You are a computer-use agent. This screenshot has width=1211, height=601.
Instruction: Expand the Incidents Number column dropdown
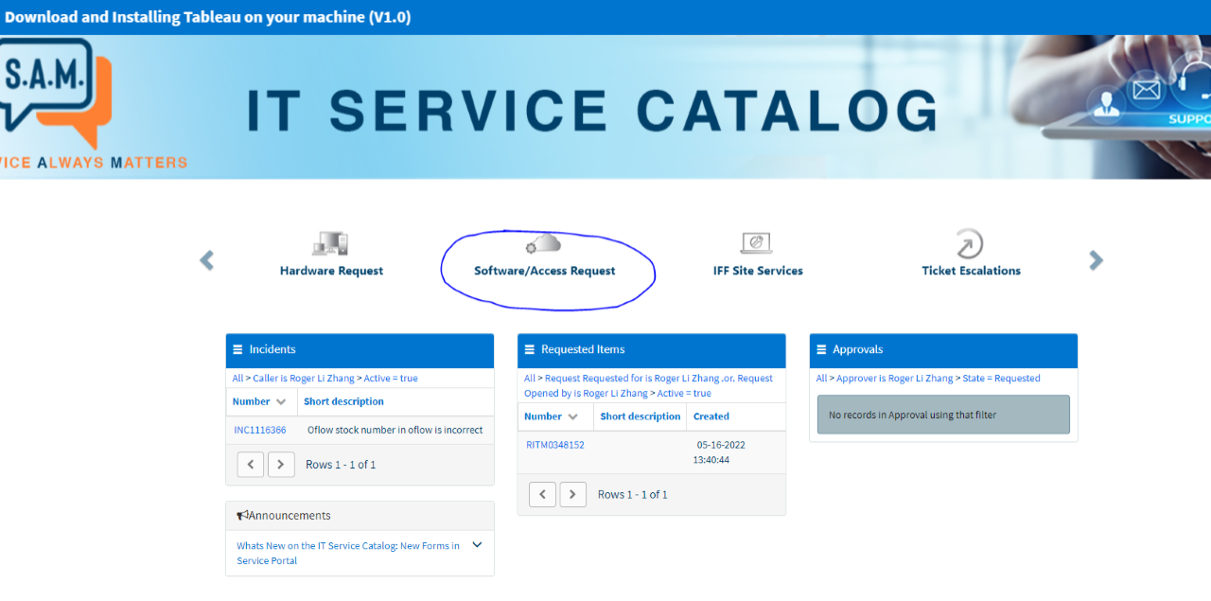[281, 402]
